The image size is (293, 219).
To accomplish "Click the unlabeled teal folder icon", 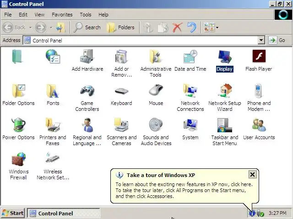I will click(17, 57).
